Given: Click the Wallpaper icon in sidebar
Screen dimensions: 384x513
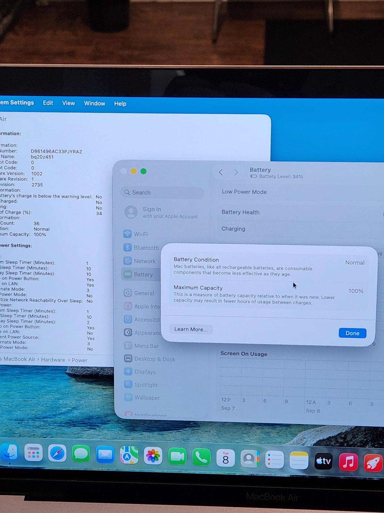Looking at the screenshot, I should click(128, 397).
